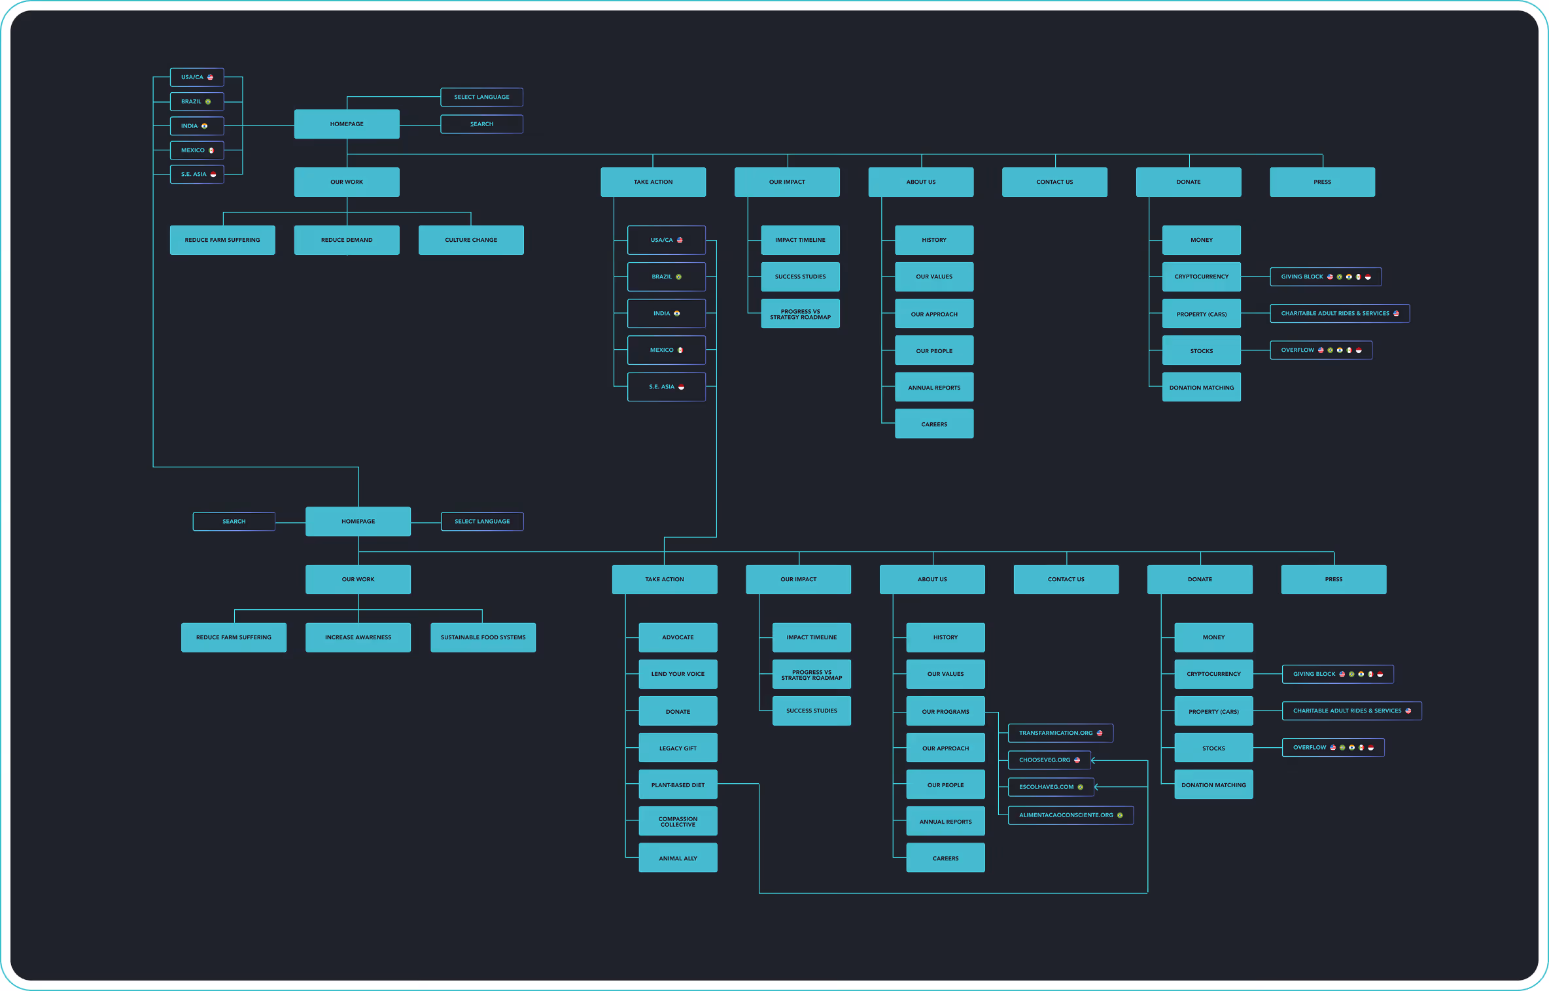
Task: Click Select Language in the bottom sitemap
Action: [x=482, y=521]
